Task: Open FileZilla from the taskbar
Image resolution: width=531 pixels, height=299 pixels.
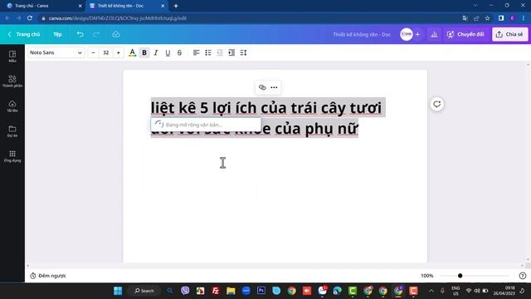Action: pyautogui.click(x=216, y=291)
